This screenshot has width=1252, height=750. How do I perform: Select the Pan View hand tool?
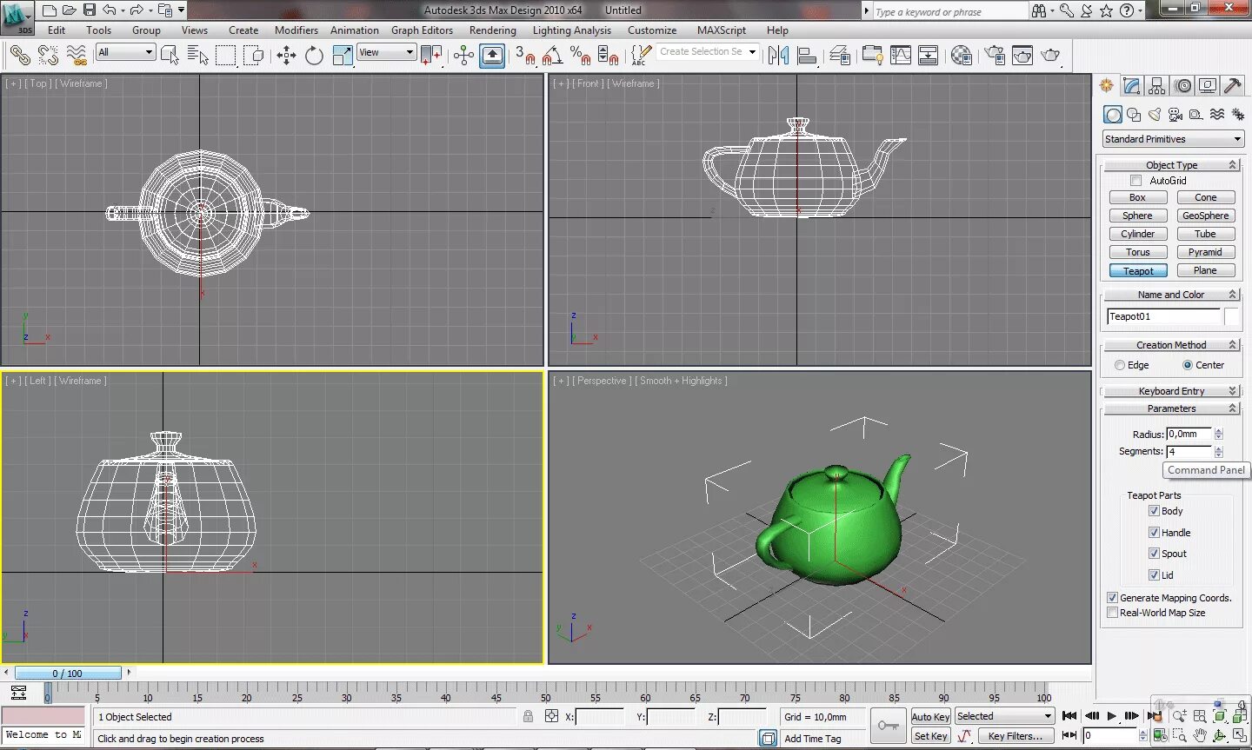[x=1200, y=736]
